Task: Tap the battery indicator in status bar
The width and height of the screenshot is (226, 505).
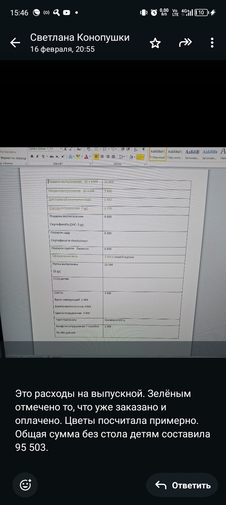Action: 201,13
